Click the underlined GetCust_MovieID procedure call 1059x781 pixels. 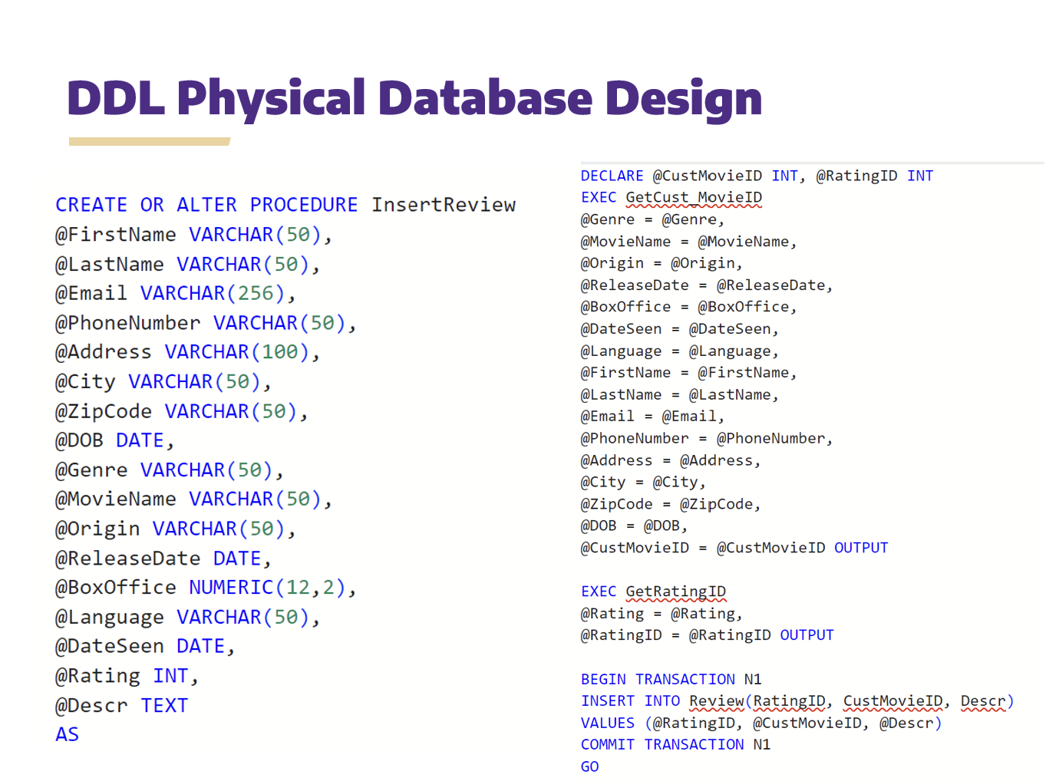point(693,198)
